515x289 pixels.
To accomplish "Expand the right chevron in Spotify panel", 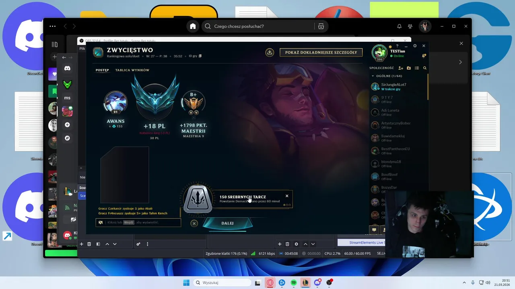I will 460,62.
